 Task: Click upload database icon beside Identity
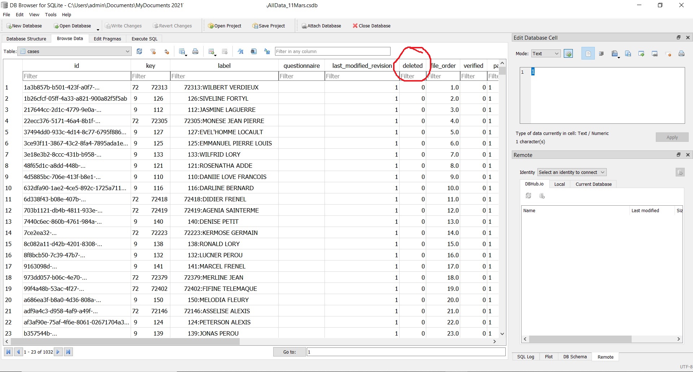point(680,172)
